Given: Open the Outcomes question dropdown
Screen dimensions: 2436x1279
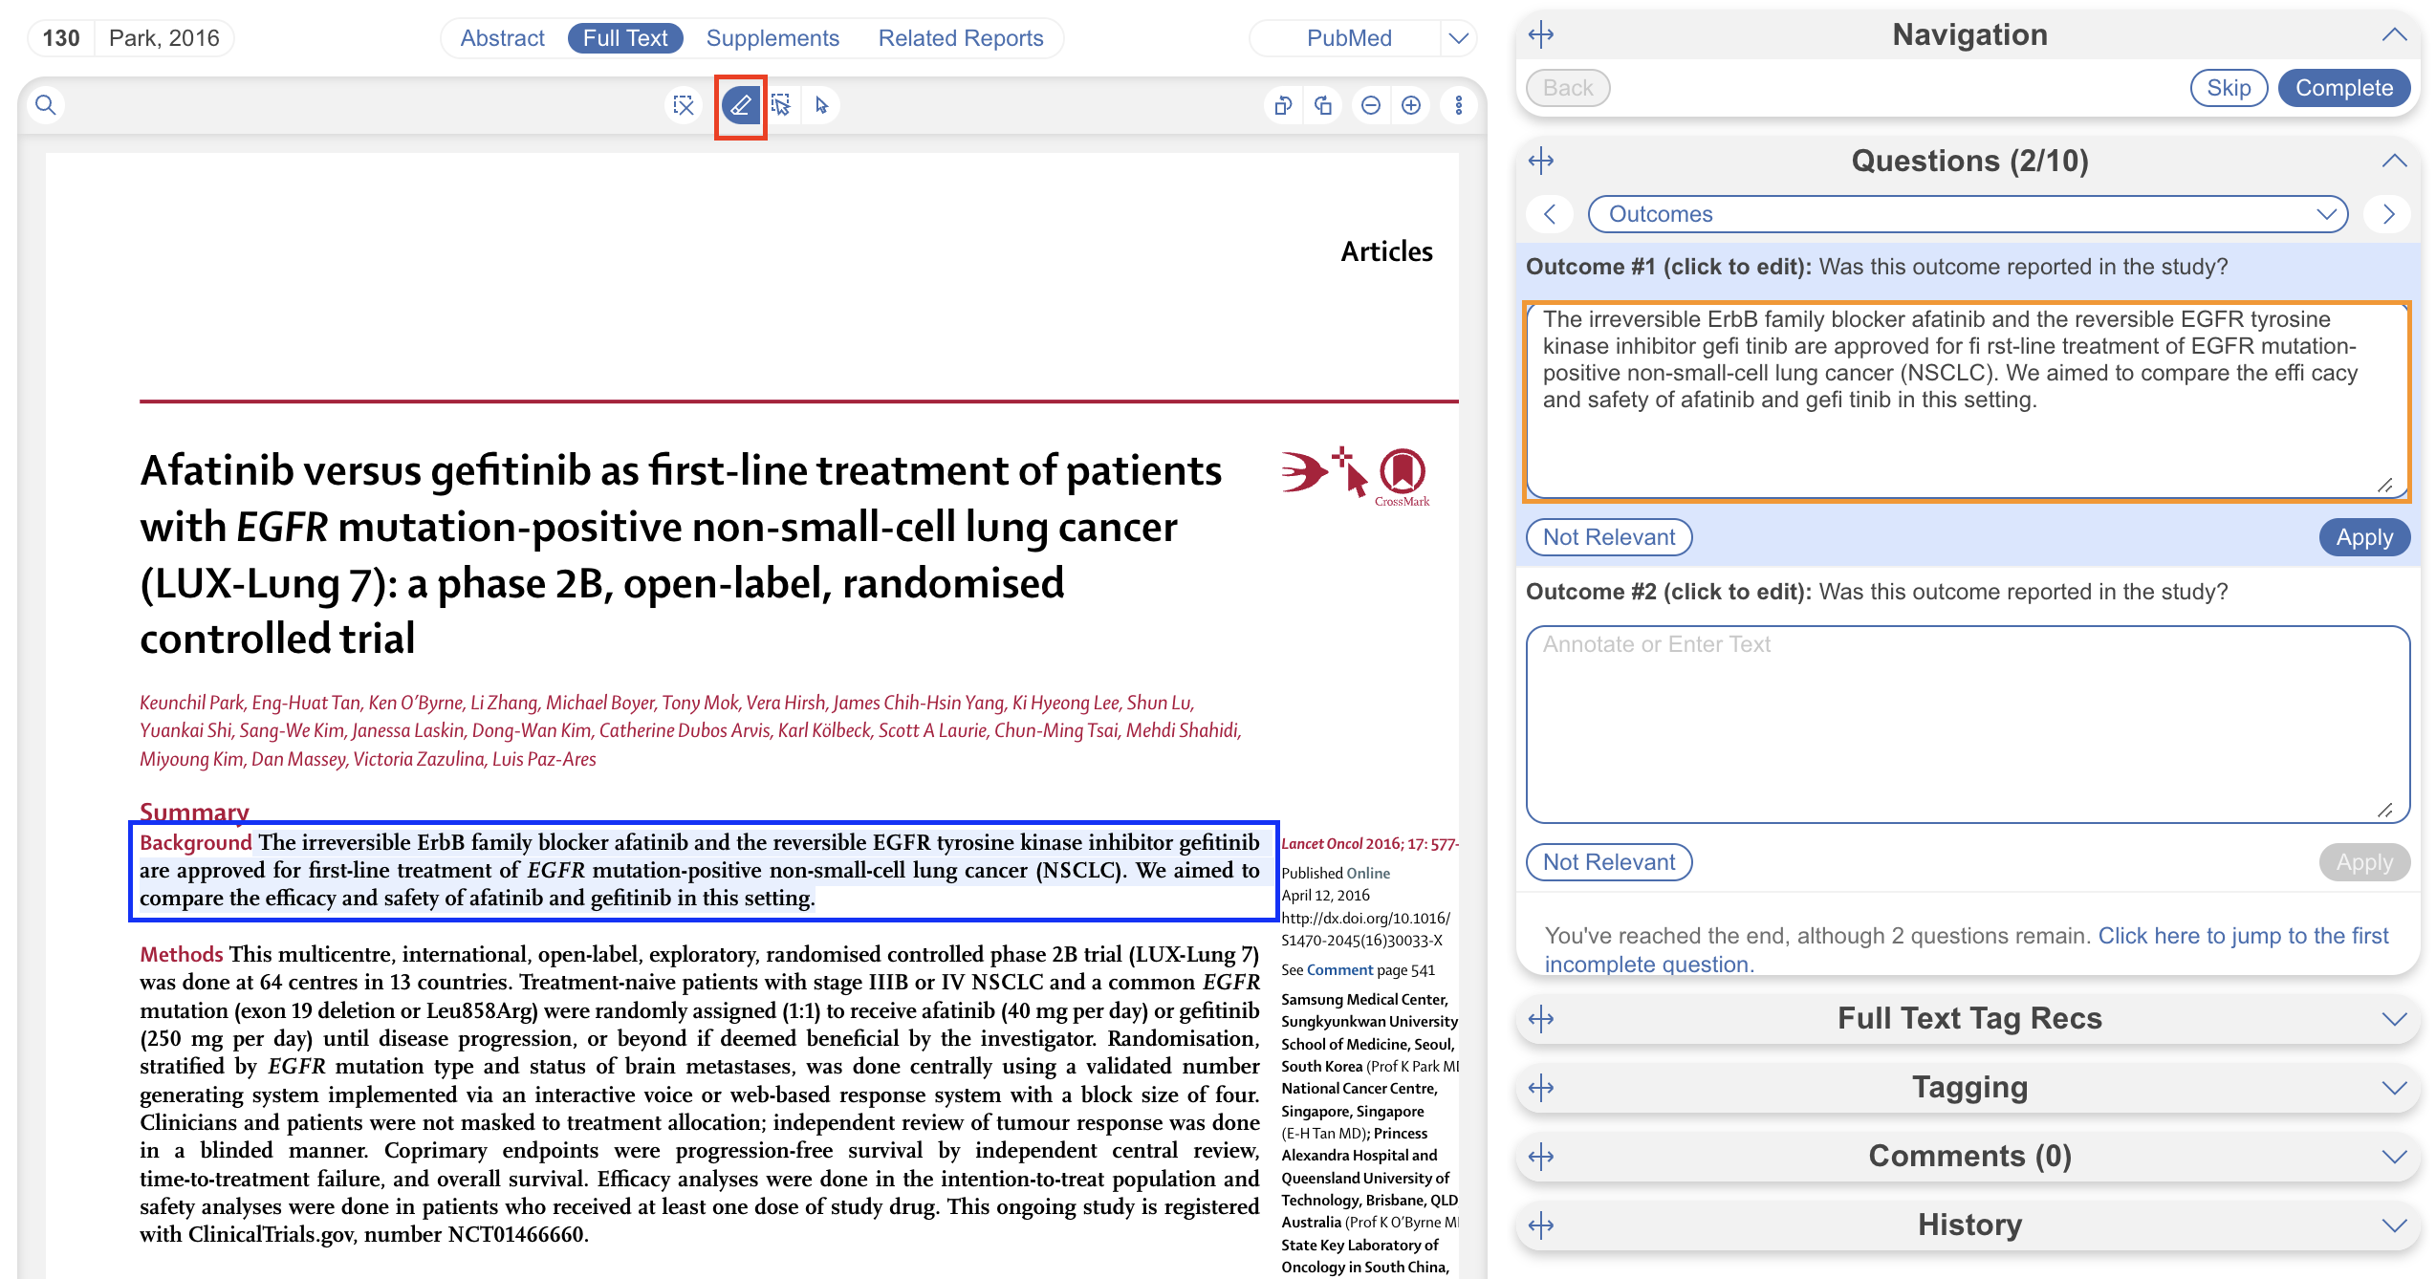Looking at the screenshot, I should [1968, 214].
